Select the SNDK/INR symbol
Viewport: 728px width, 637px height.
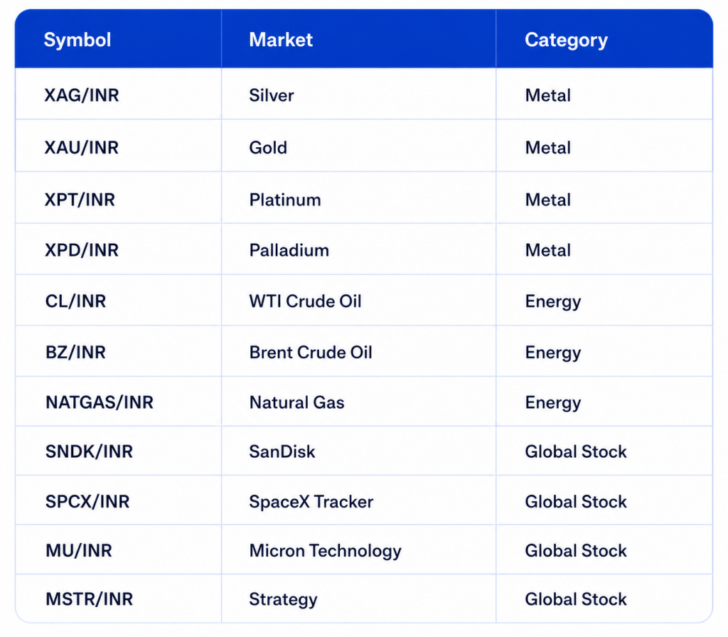(89, 451)
